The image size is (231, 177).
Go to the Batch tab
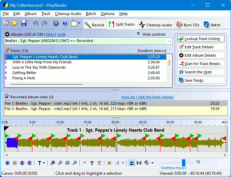coord(212,25)
